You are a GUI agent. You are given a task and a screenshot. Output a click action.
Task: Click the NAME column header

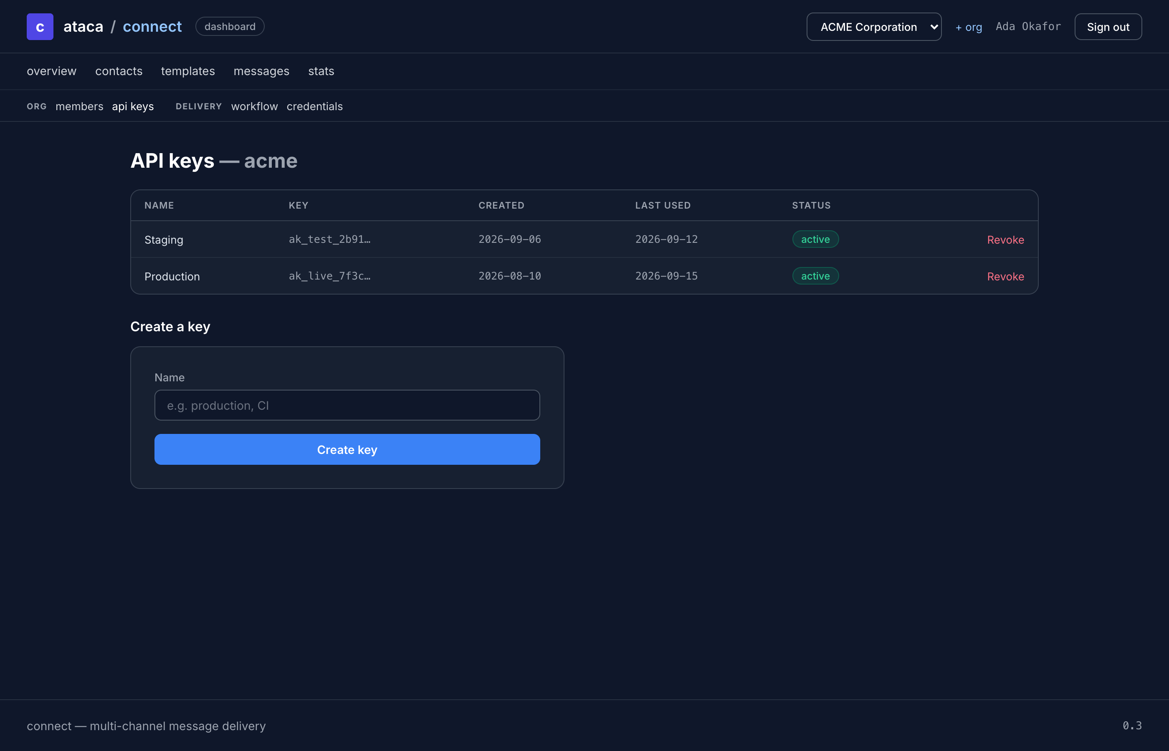[x=159, y=205]
